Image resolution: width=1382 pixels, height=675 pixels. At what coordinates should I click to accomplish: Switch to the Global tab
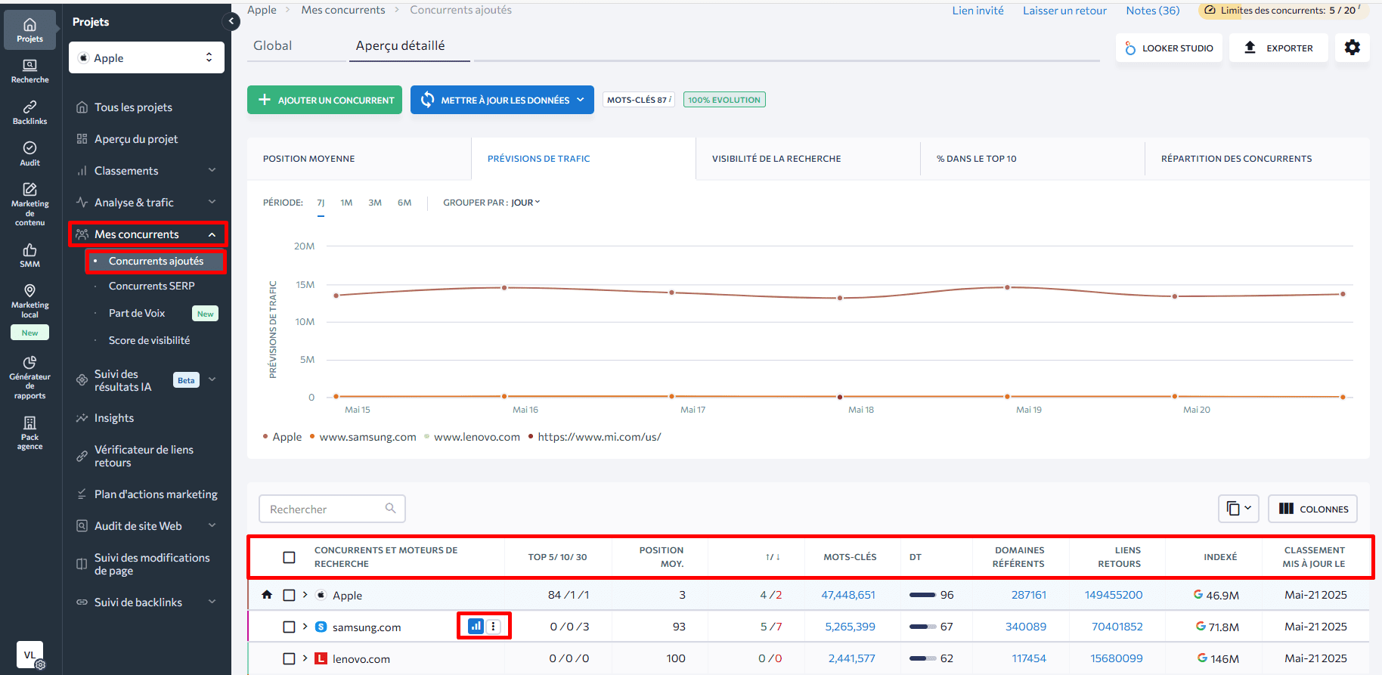272,46
